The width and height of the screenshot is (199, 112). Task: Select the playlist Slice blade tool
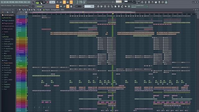coord(34,10)
